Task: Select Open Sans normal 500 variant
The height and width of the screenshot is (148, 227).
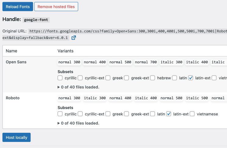Action: pos(120,62)
